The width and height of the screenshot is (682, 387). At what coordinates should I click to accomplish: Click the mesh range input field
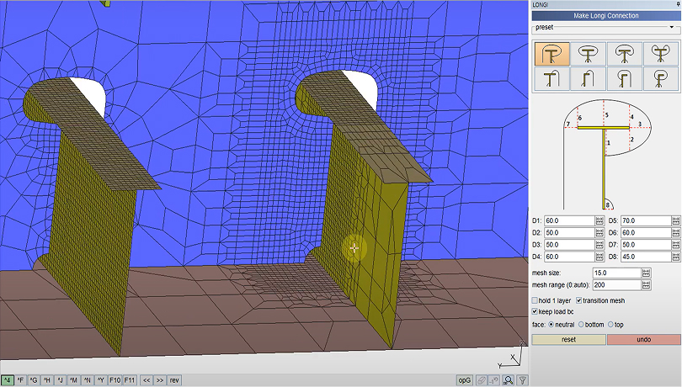pyautogui.click(x=615, y=285)
